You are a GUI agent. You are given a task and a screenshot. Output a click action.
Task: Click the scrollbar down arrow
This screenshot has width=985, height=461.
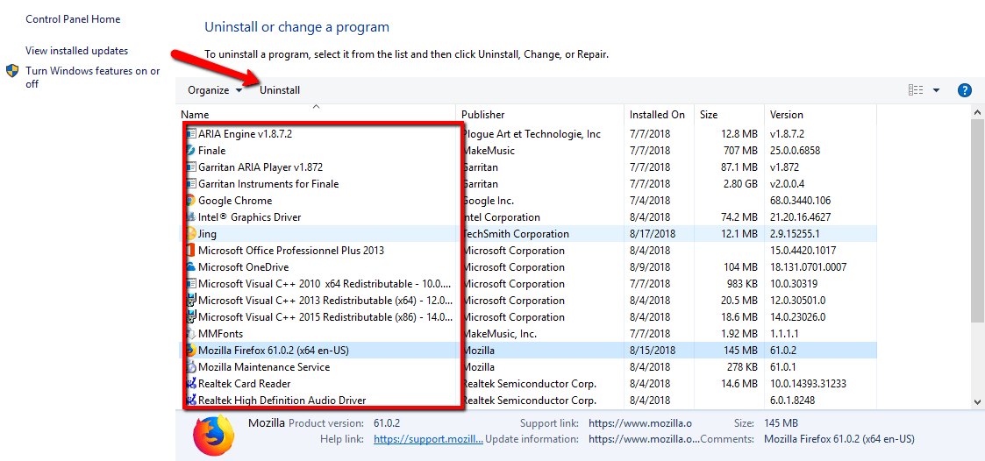point(978,401)
